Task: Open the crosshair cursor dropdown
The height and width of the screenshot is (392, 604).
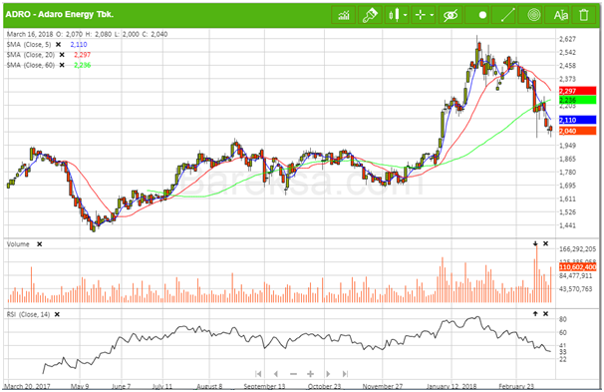Action: pyautogui.click(x=424, y=15)
